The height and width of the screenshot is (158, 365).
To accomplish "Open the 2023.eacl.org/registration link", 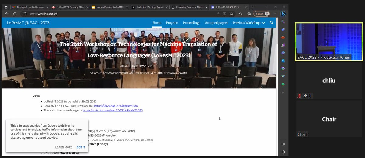I will pyautogui.click(x=116, y=106).
